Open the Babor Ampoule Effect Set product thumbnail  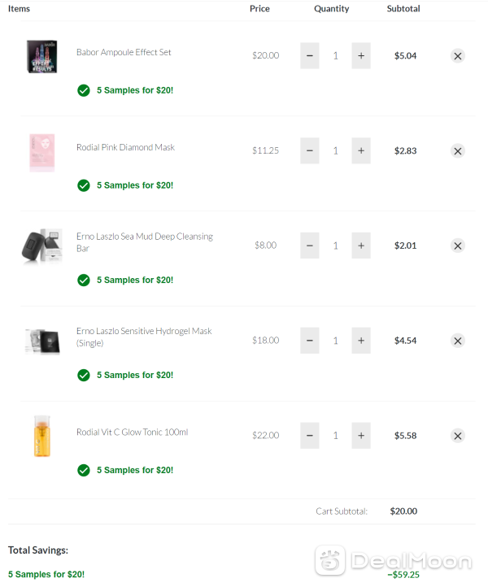(x=42, y=57)
